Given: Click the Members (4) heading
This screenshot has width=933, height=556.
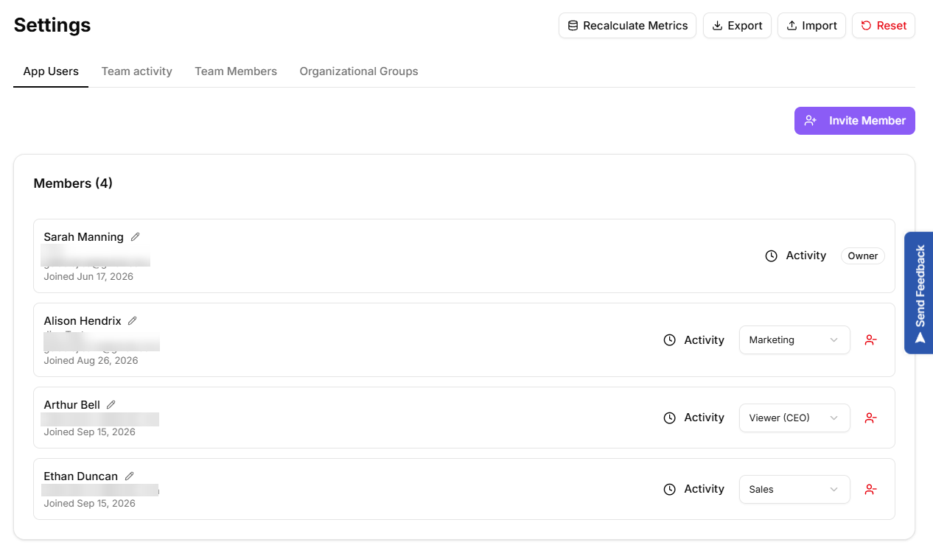Looking at the screenshot, I should 73,183.
